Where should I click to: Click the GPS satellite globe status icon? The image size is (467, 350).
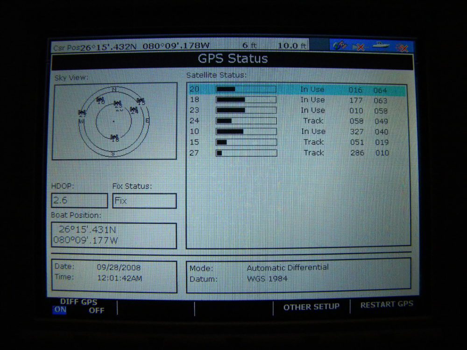click(340, 46)
